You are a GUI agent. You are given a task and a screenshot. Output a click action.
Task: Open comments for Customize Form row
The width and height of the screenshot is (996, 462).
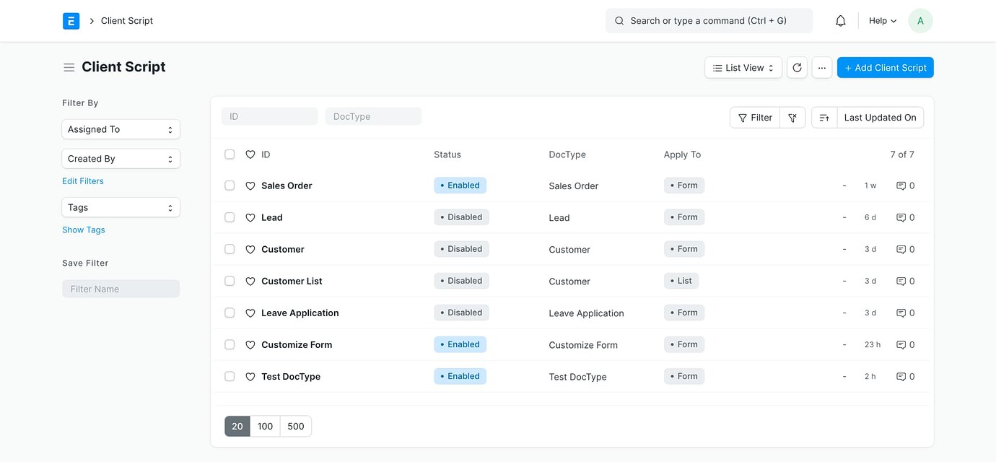coord(905,344)
